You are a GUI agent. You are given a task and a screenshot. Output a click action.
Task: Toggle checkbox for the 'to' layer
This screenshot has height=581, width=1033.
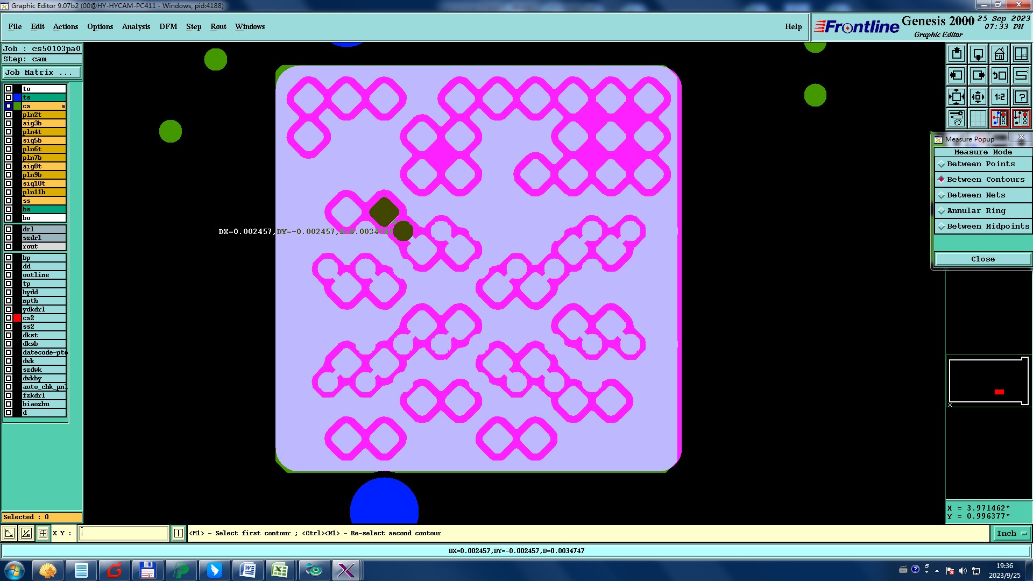pos(9,89)
